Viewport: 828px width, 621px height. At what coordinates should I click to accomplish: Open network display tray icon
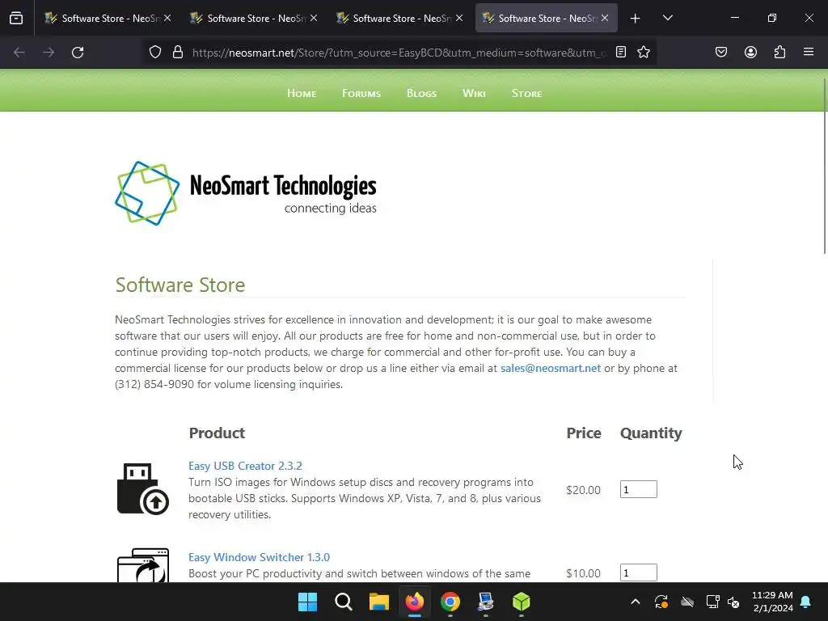(x=713, y=602)
